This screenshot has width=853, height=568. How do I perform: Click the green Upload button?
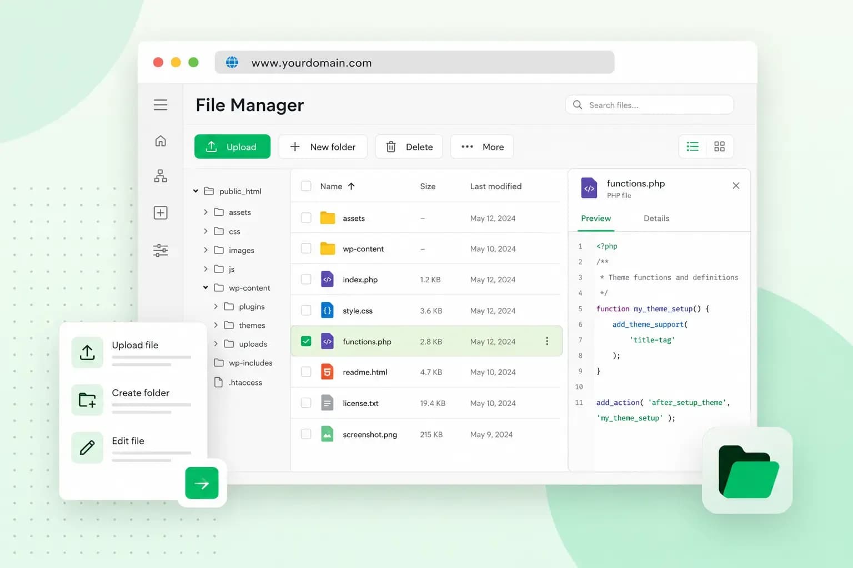pyautogui.click(x=232, y=146)
